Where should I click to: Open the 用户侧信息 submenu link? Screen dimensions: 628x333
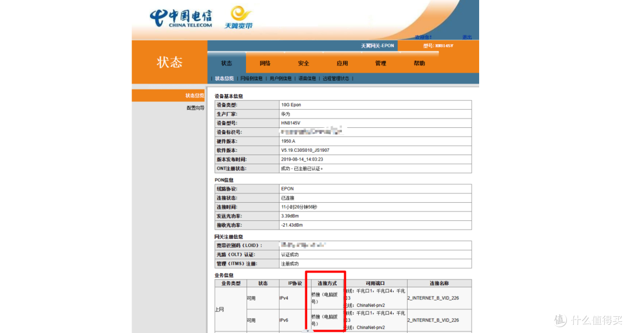(281, 78)
